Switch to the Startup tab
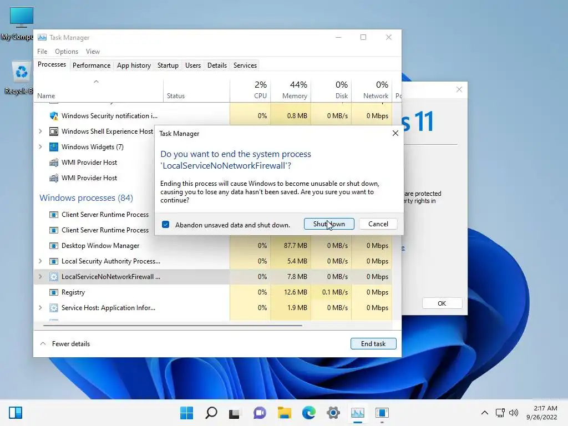The width and height of the screenshot is (568, 426). coord(168,65)
